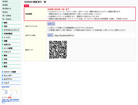Screen dimensions: 138x105
Task: Click the green icon beside 分析
Action: pyautogui.click(x=2, y=59)
